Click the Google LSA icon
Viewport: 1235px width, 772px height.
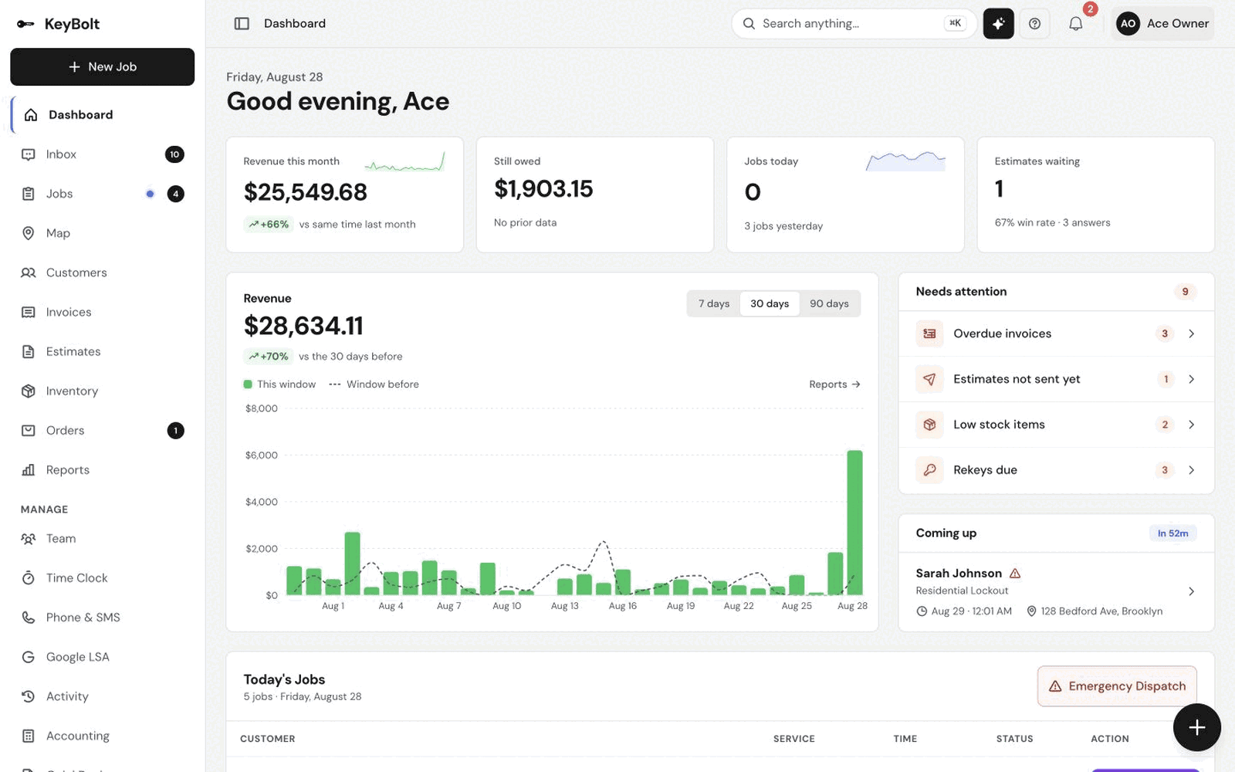click(29, 657)
